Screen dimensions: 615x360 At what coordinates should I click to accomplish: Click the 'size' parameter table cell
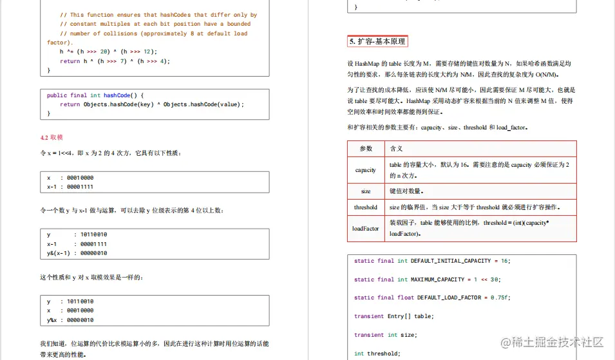[x=366, y=191]
